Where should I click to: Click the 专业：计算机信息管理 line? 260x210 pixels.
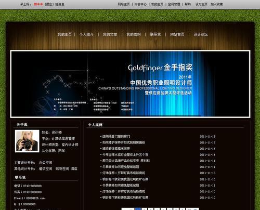58,138
